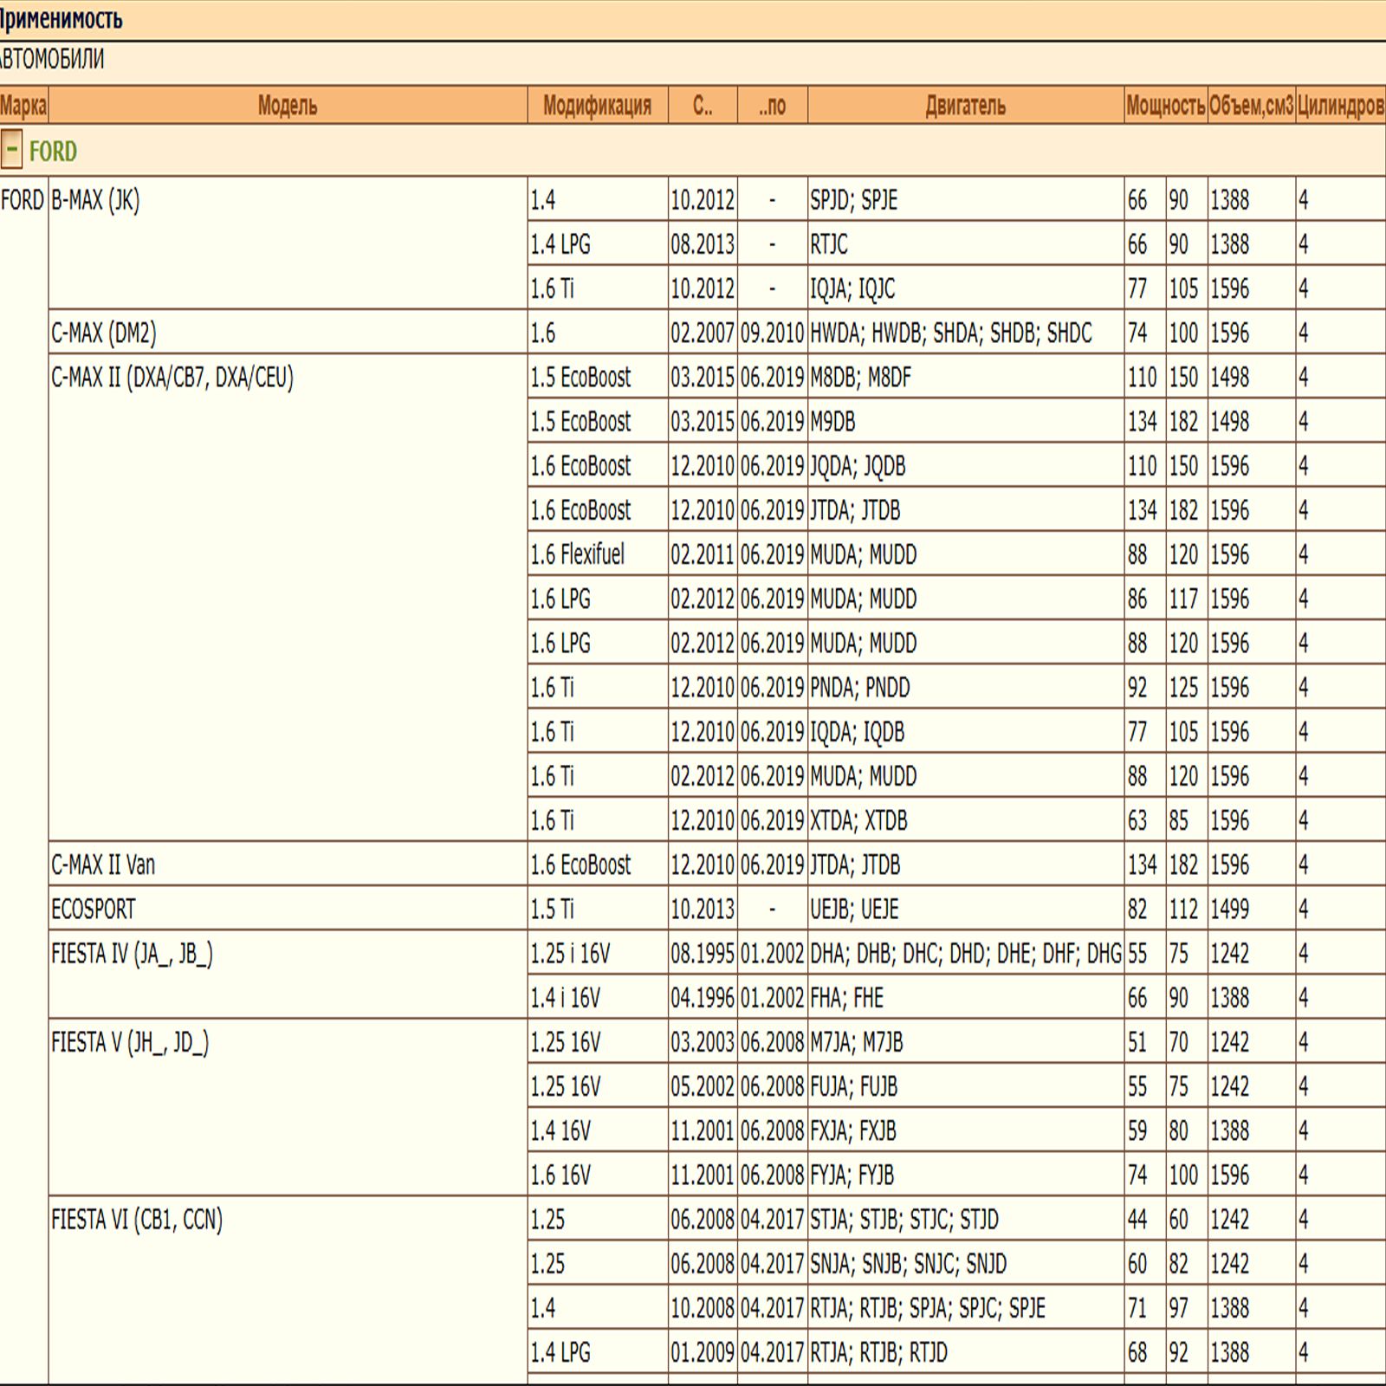Select the ECOSPORT model cell
This screenshot has height=1386, width=1386.
pyautogui.click(x=94, y=909)
